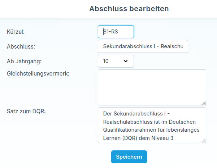Click the chevron arrow in Jahrgang selector
This screenshot has height=168, width=217.
point(126,61)
